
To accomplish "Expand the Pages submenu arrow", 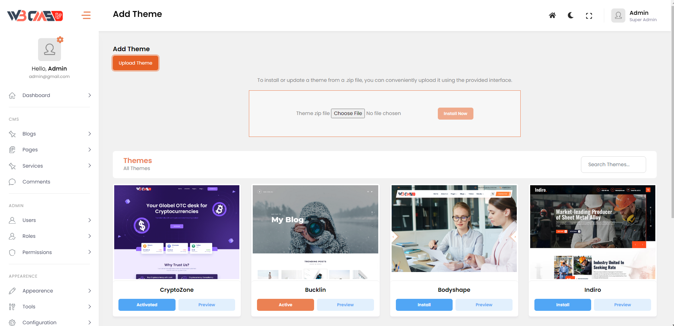I will [x=90, y=150].
